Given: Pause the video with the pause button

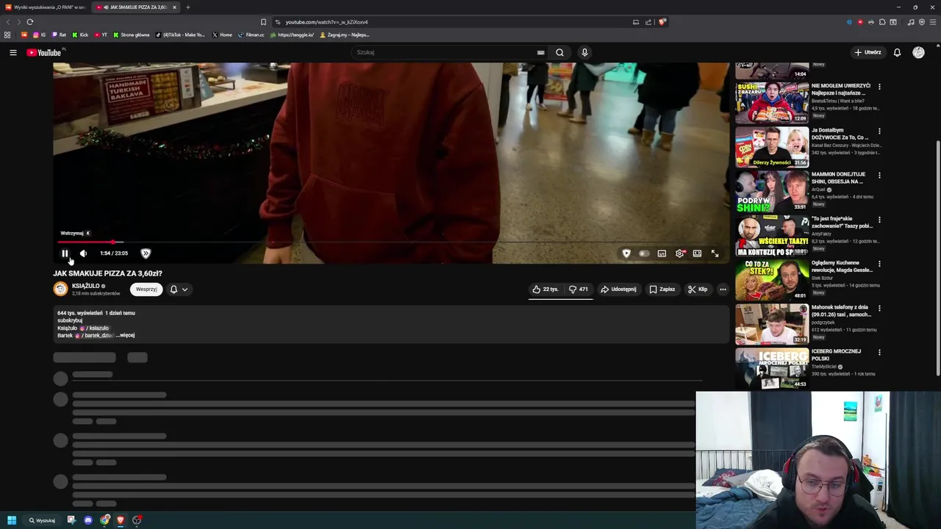Looking at the screenshot, I should click(65, 253).
